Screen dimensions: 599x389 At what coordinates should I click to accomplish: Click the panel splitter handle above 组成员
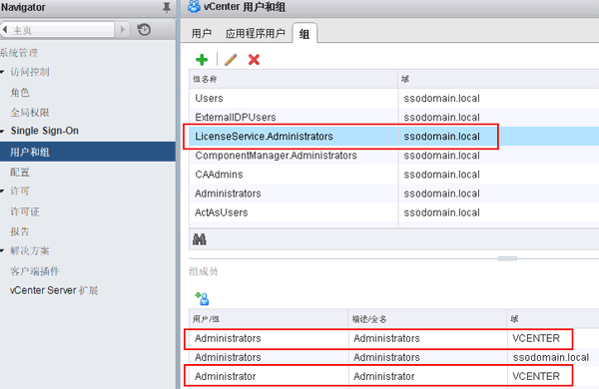pyautogui.click(x=507, y=258)
